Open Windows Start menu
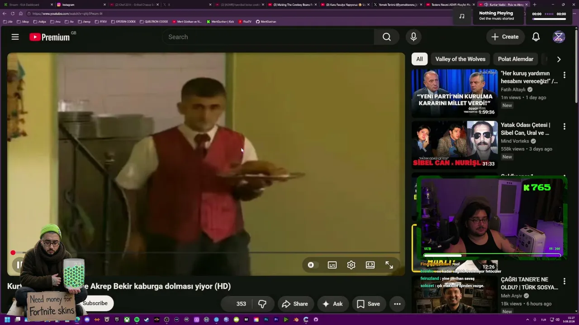Image resolution: width=579 pixels, height=325 pixels. (7, 320)
